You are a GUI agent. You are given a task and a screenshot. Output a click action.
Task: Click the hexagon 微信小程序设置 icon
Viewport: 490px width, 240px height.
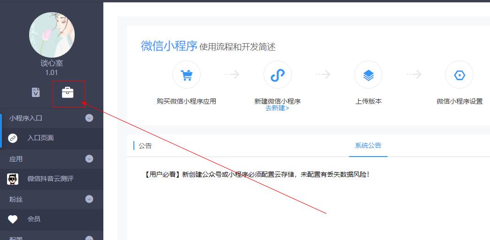click(459, 75)
